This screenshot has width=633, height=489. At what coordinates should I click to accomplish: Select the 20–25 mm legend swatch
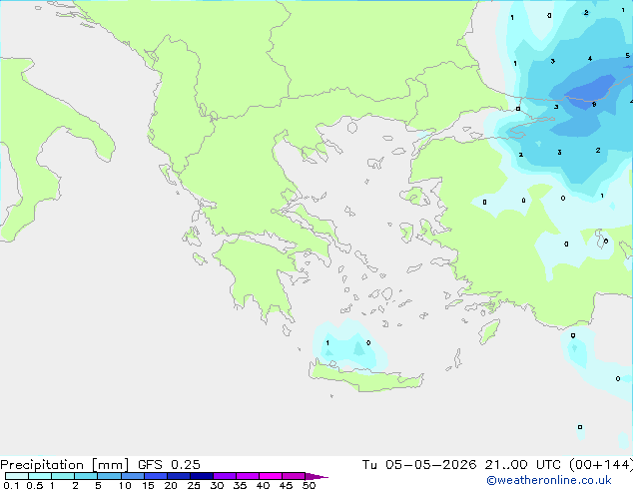pyautogui.click(x=178, y=476)
